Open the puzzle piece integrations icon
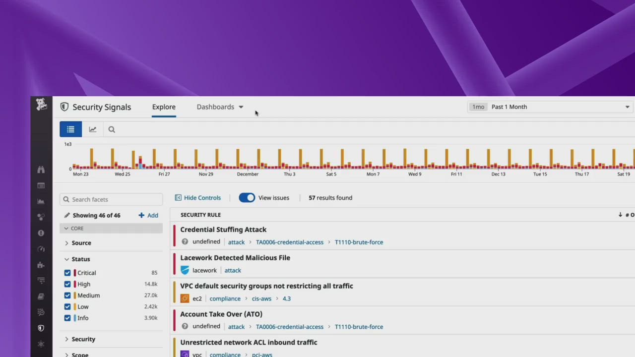This screenshot has height=357, width=635. 41,265
